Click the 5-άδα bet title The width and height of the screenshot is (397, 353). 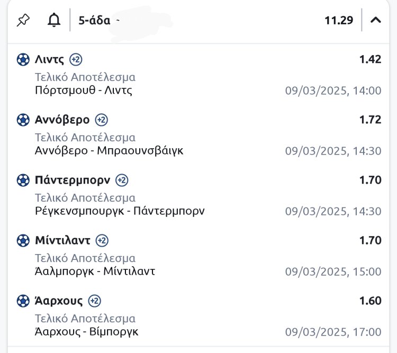coord(94,21)
